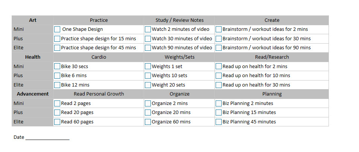Check Brainstorm ideas for 2 mins box

pos(219,29)
